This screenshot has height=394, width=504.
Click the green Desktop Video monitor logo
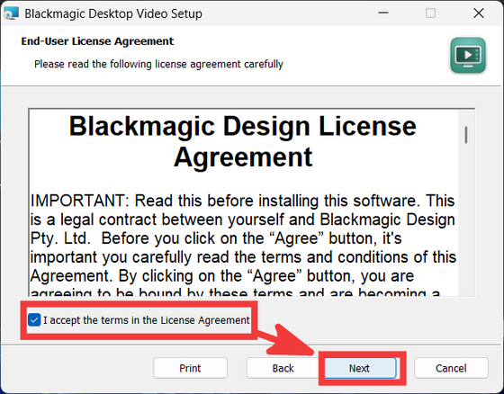point(468,55)
